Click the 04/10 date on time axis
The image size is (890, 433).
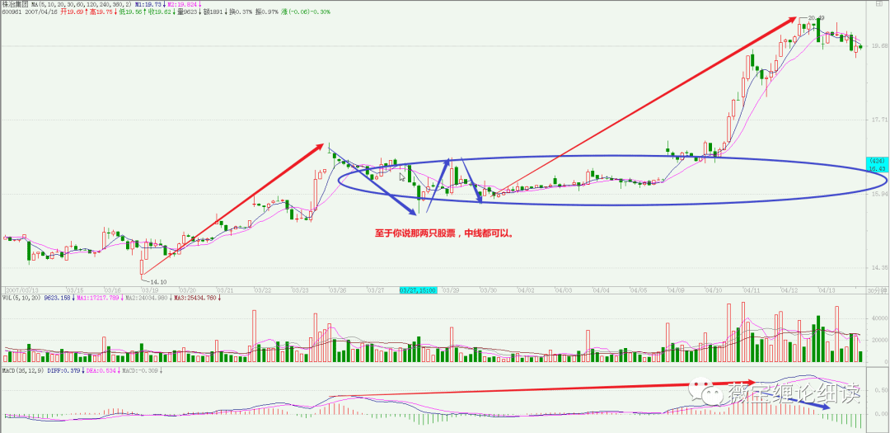coord(714,289)
